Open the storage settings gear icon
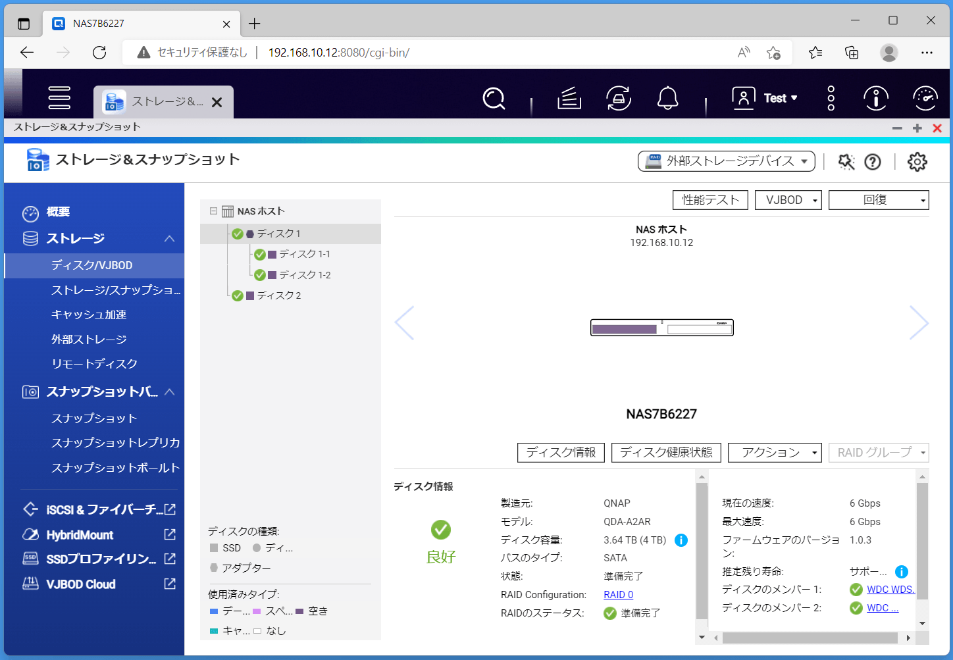This screenshot has height=660, width=953. coord(917,161)
